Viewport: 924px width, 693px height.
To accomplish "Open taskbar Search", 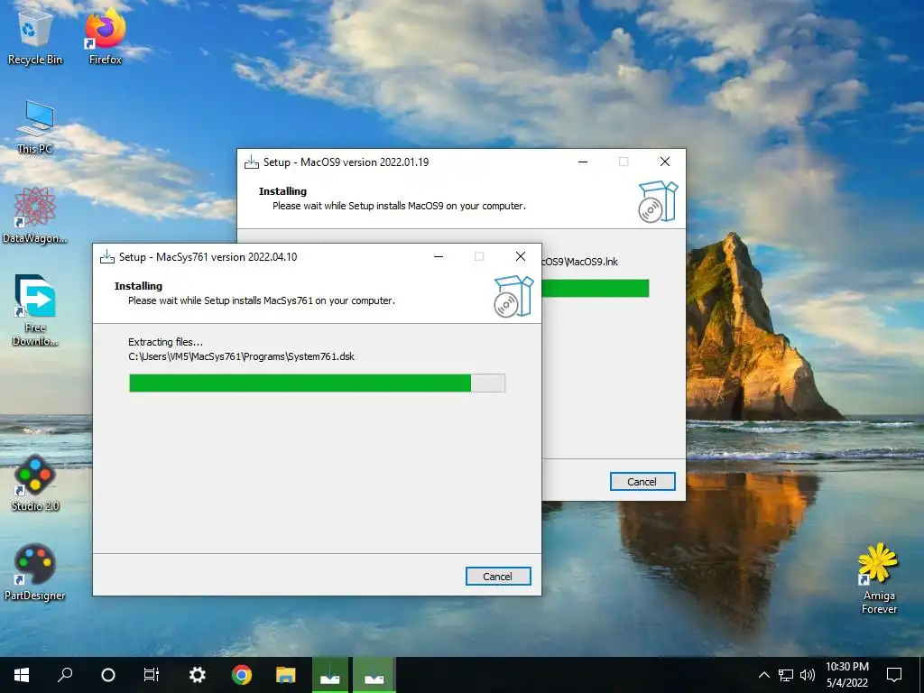I will [65, 675].
